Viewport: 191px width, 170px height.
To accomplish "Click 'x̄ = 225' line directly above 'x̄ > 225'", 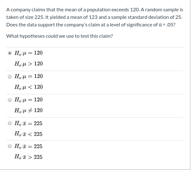I will point(28,146).
